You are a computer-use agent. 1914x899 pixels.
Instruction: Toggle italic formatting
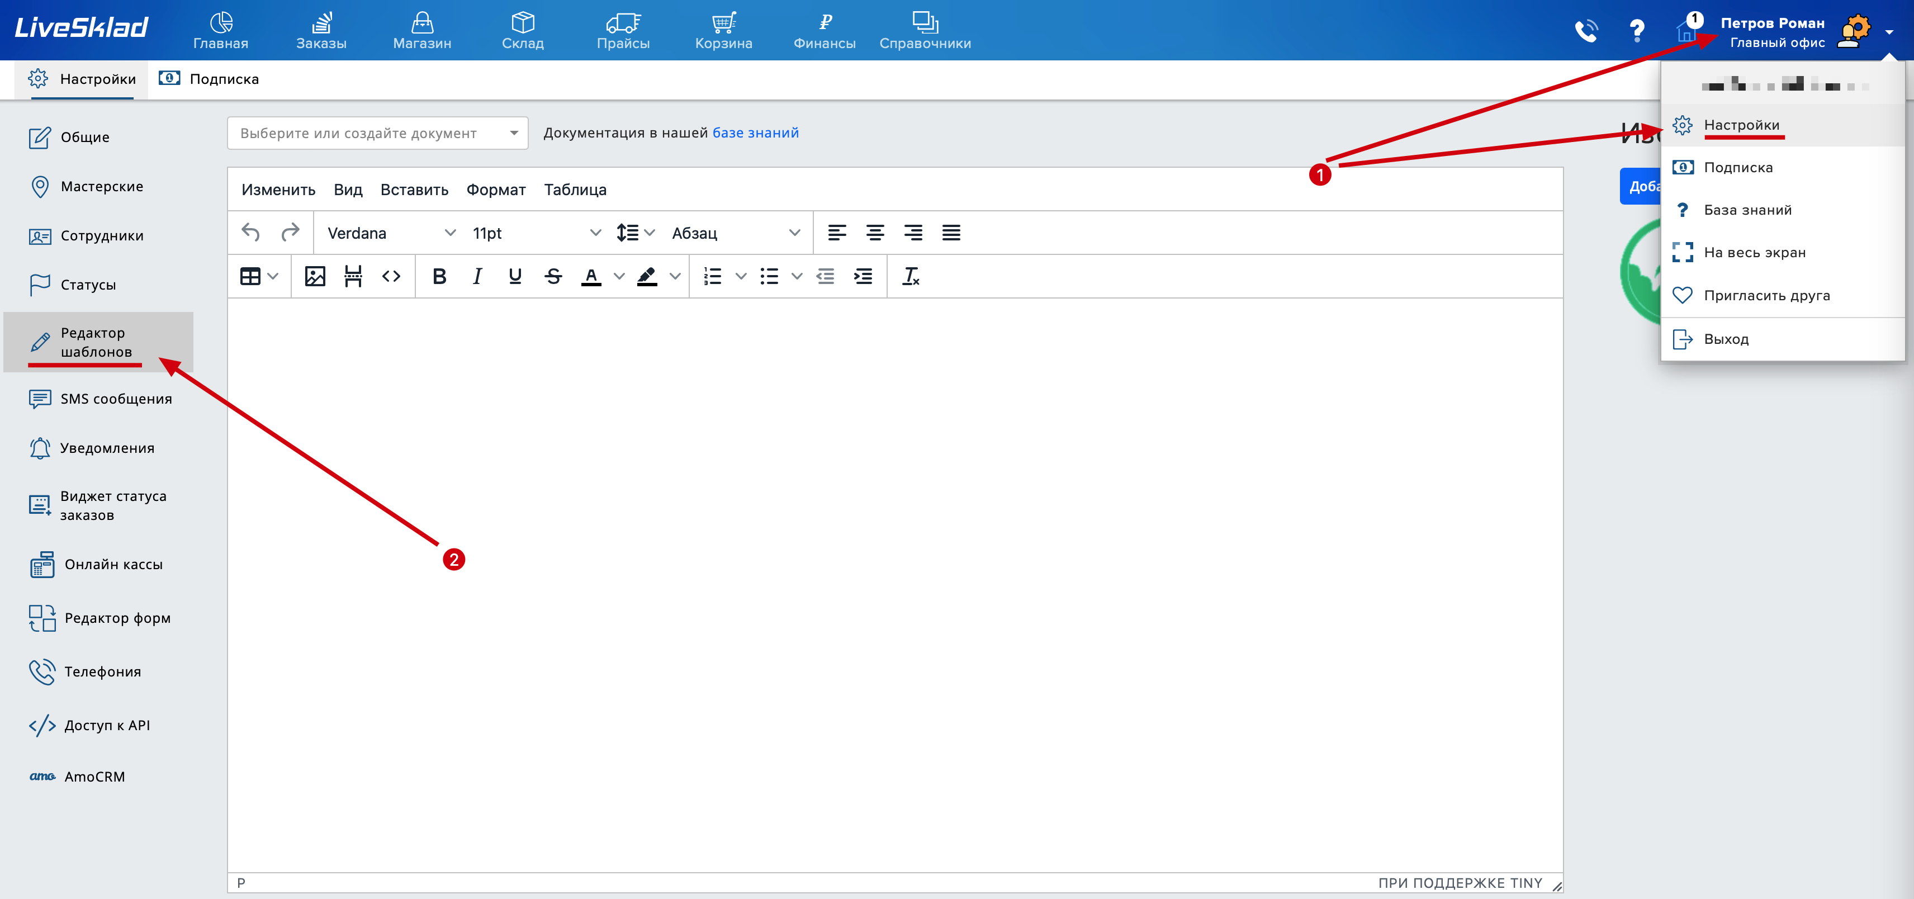point(477,276)
